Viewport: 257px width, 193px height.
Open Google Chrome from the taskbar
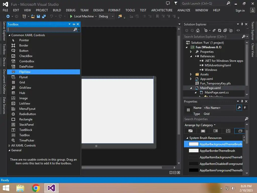(x=36, y=188)
